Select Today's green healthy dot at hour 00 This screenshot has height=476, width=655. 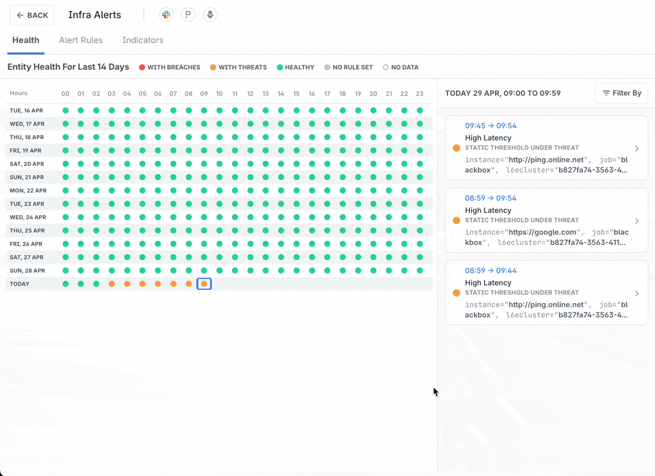click(66, 284)
